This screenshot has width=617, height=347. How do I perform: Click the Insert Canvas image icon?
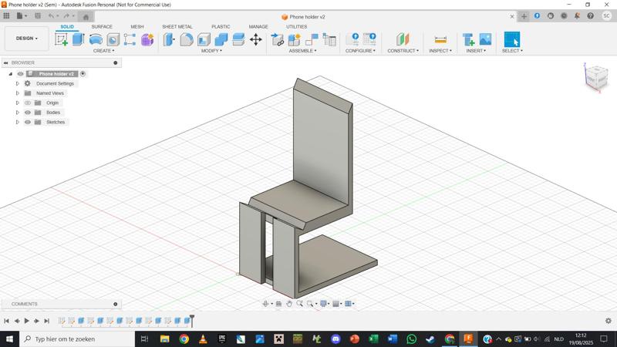click(485, 39)
